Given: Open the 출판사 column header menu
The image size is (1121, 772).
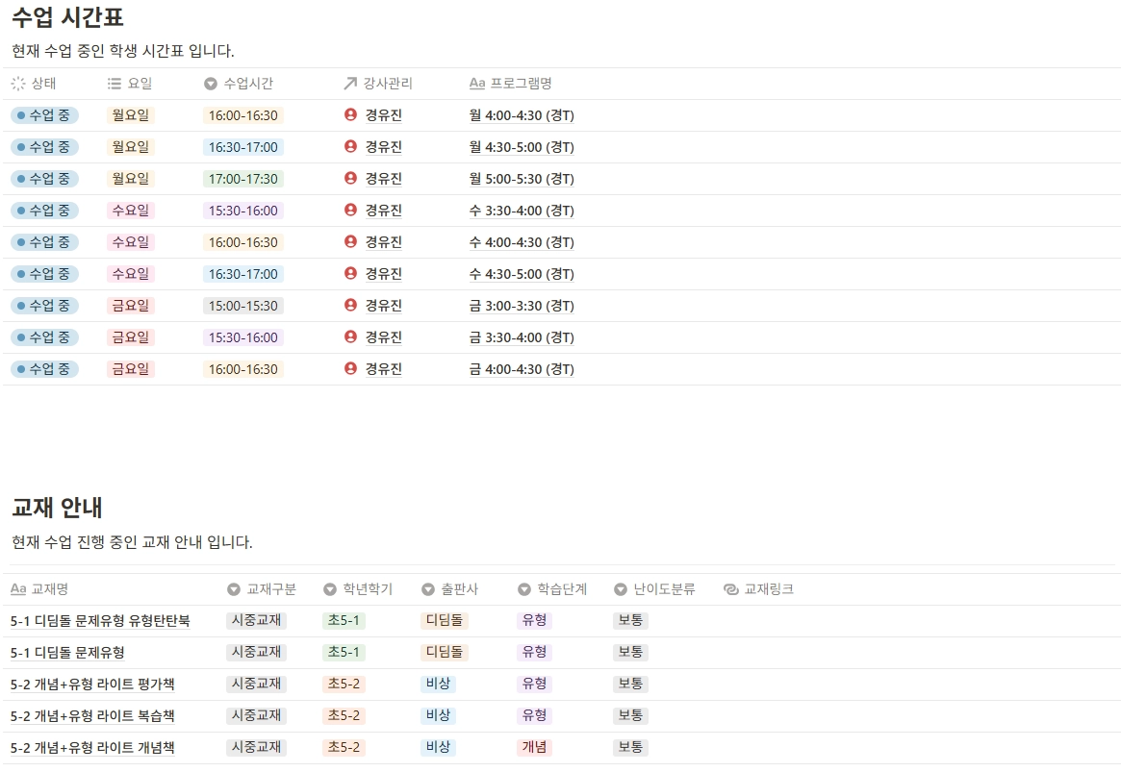Looking at the screenshot, I should click(449, 589).
